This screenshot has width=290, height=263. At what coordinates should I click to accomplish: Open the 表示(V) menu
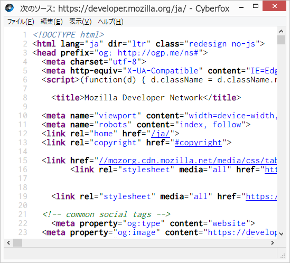[x=80, y=22]
